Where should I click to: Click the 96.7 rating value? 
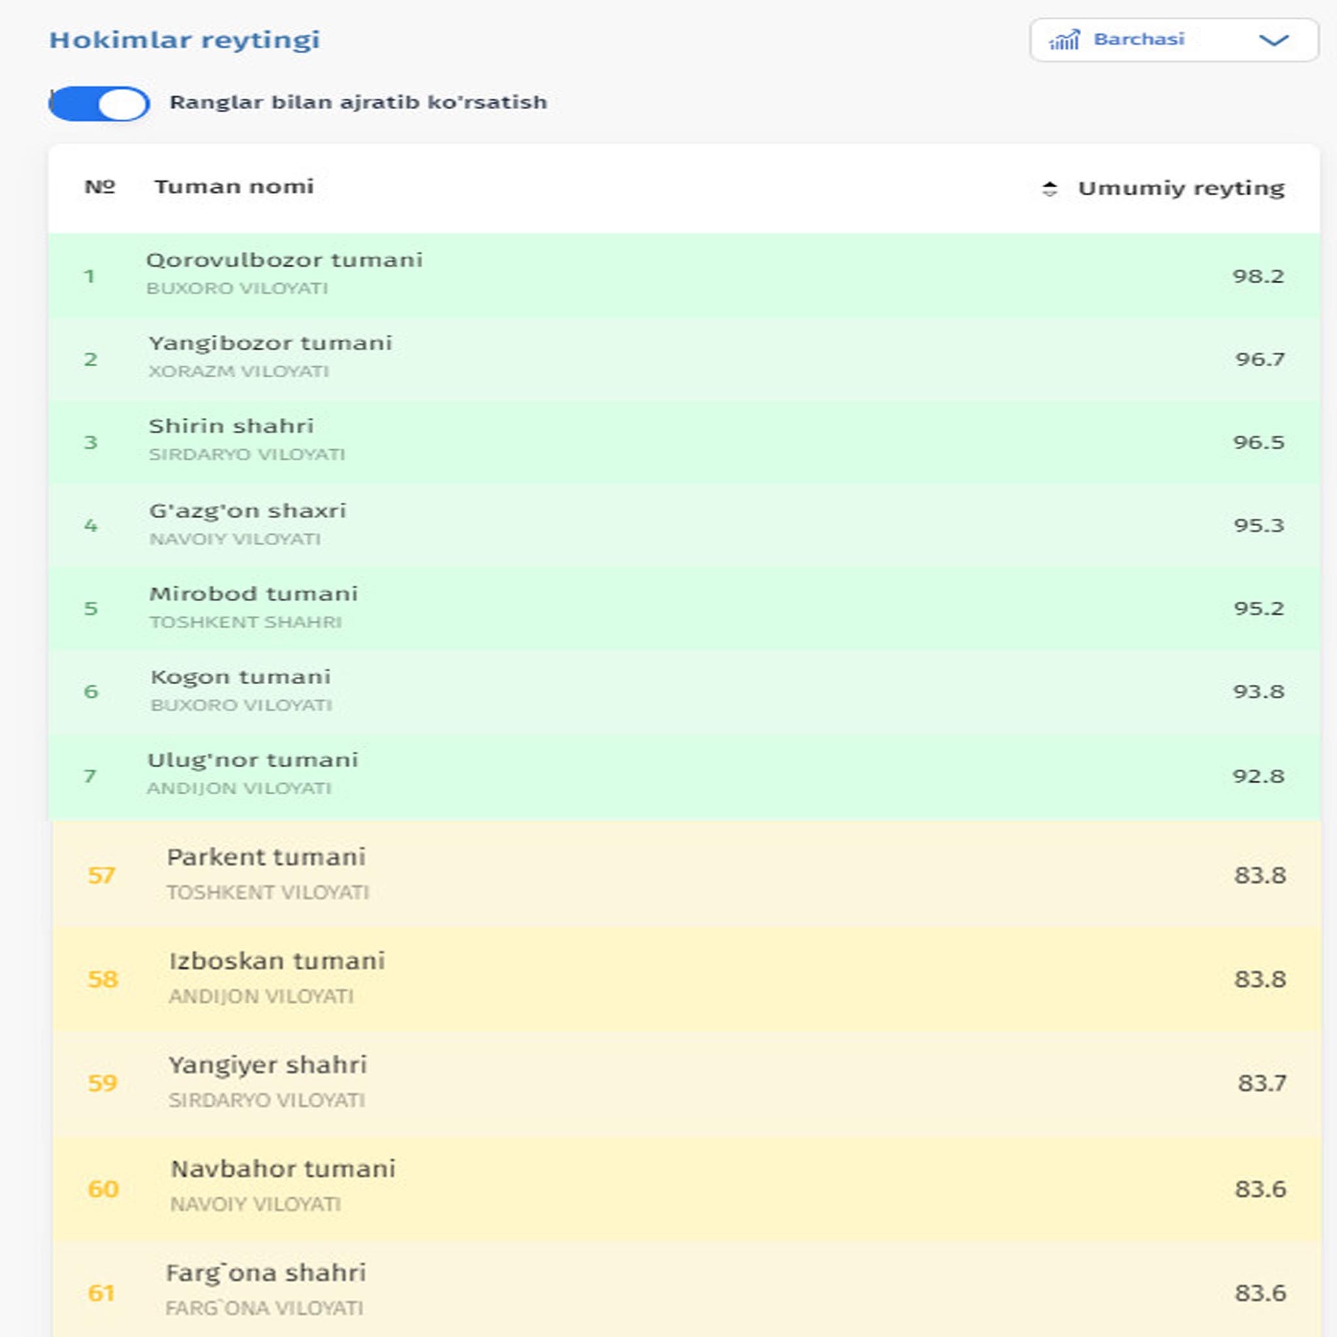point(1259,359)
